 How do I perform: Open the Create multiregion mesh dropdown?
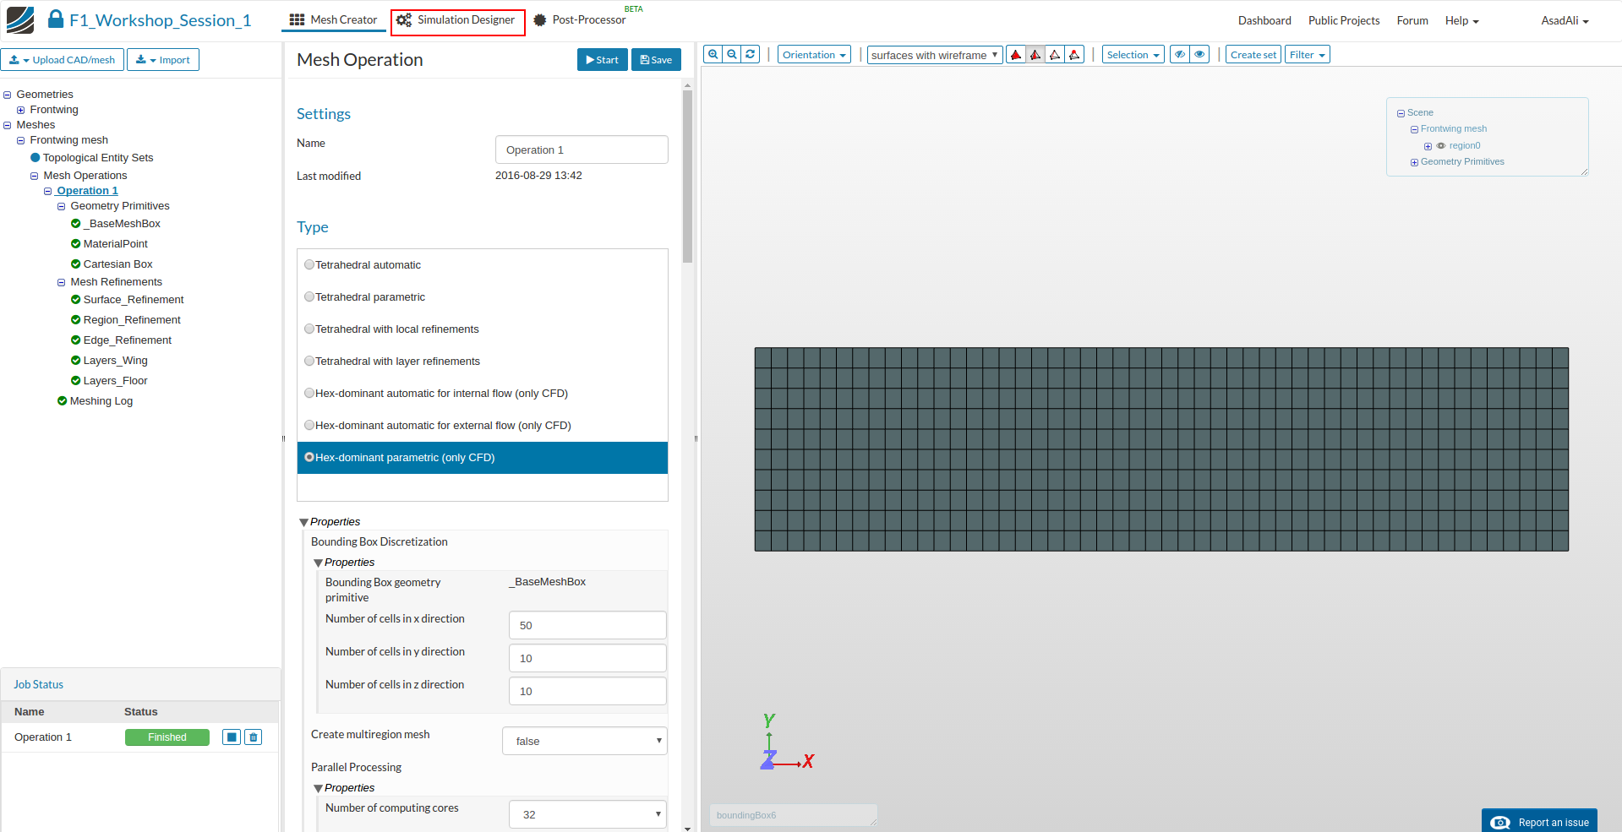coord(584,742)
